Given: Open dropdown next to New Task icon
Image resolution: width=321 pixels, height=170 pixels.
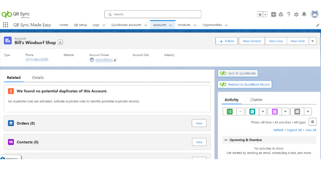Looking at the screenshot, I should coord(241,112).
